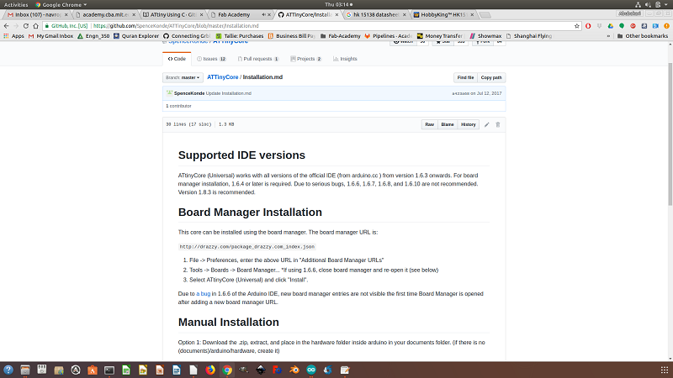Open a new browser tab
Screen dimensions: 673x378
pyautogui.click(x=485, y=15)
